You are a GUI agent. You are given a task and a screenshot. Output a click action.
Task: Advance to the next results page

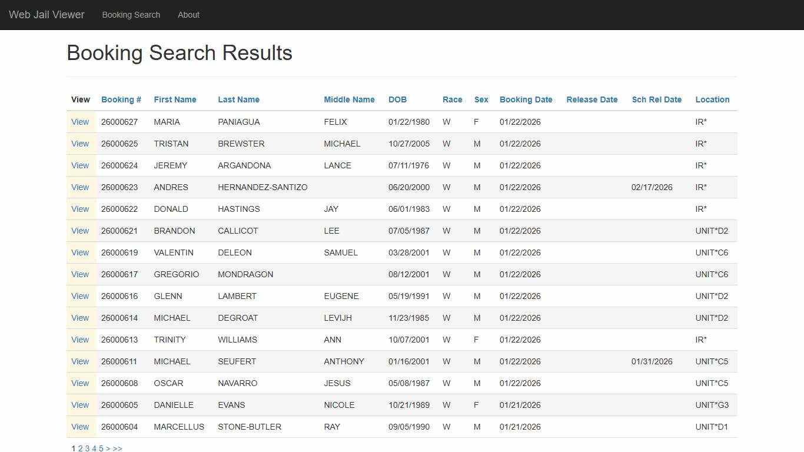coord(108,448)
